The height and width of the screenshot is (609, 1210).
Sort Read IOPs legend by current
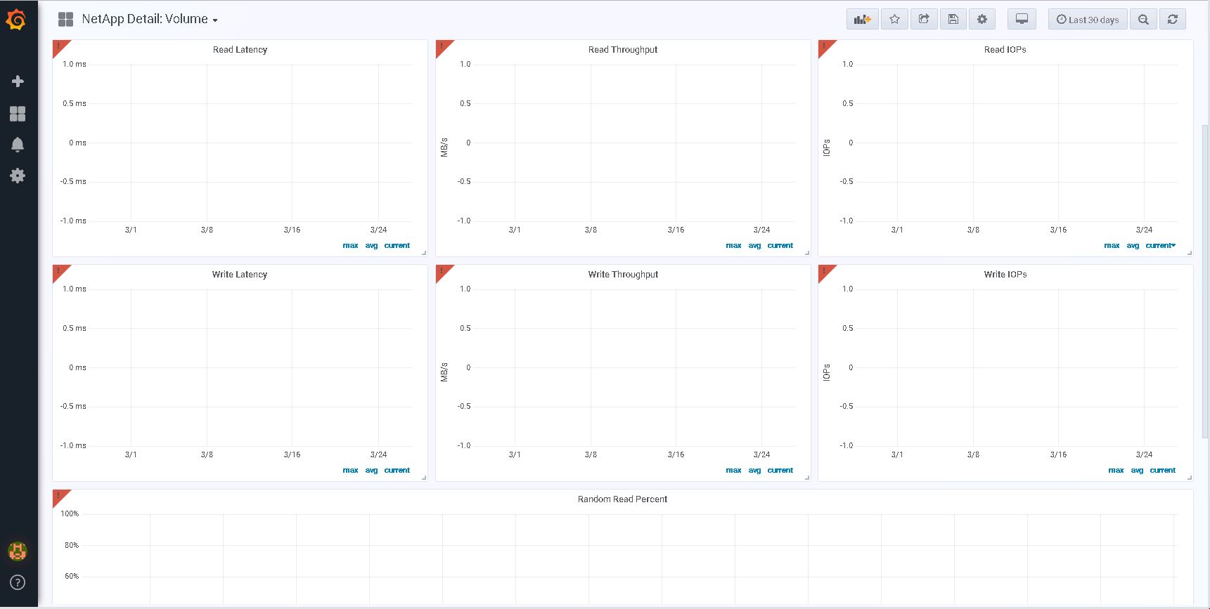point(1160,246)
